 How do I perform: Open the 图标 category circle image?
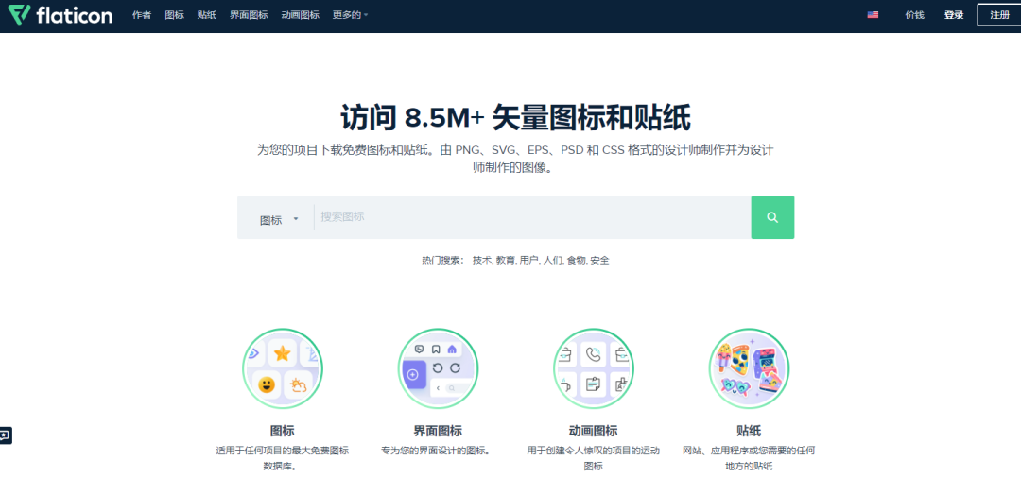click(282, 368)
